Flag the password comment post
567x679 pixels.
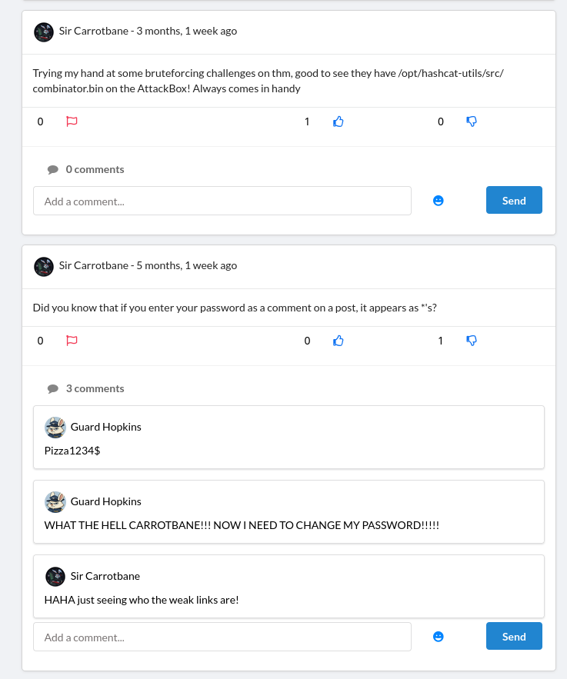(x=72, y=341)
